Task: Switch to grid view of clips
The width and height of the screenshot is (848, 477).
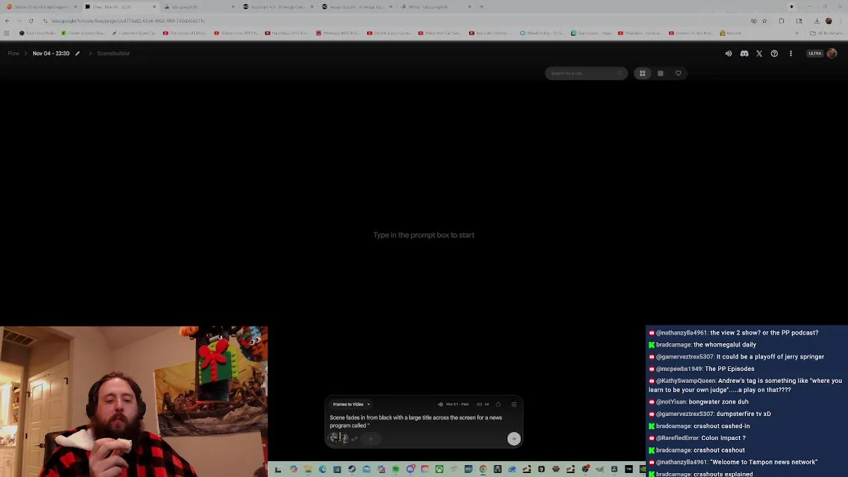Action: (x=642, y=73)
